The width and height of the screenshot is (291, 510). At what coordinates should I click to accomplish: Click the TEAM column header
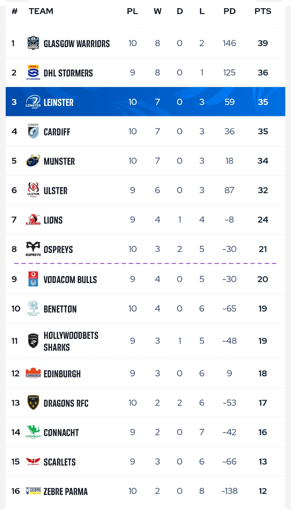(41, 11)
